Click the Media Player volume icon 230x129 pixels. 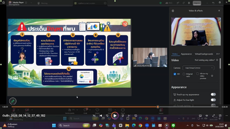pos(207,116)
